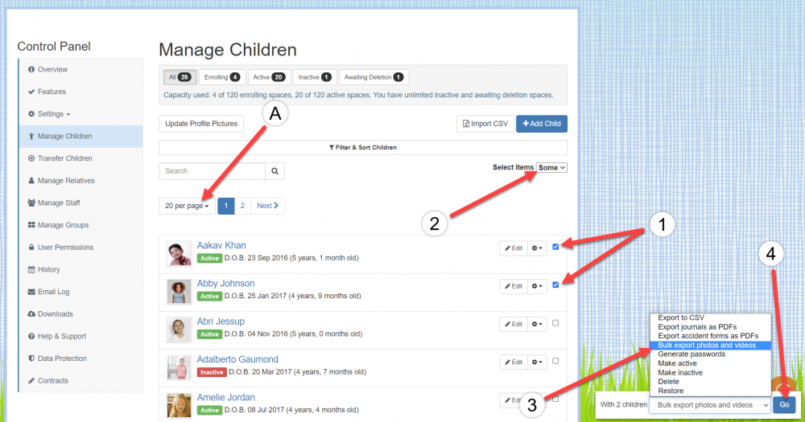Edit Aakav Khan's record
Image resolution: width=805 pixels, height=422 pixels.
point(514,248)
